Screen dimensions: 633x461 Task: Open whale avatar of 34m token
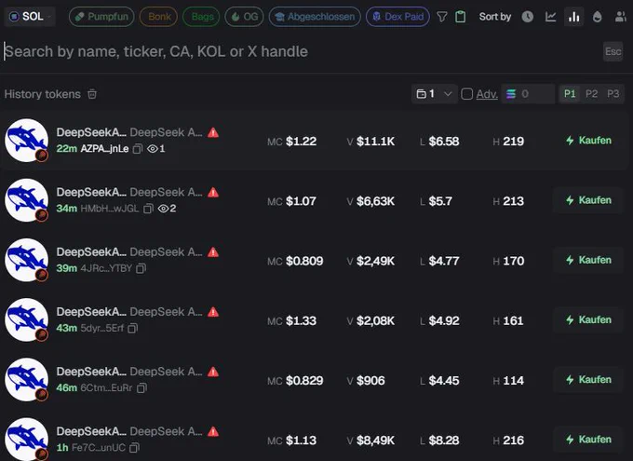point(27,200)
